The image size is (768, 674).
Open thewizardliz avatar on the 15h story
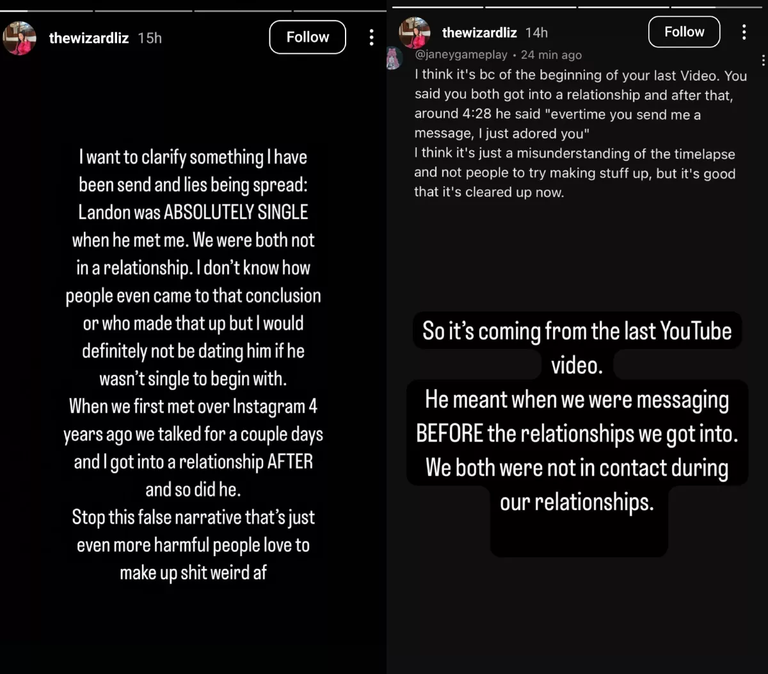pos(19,38)
